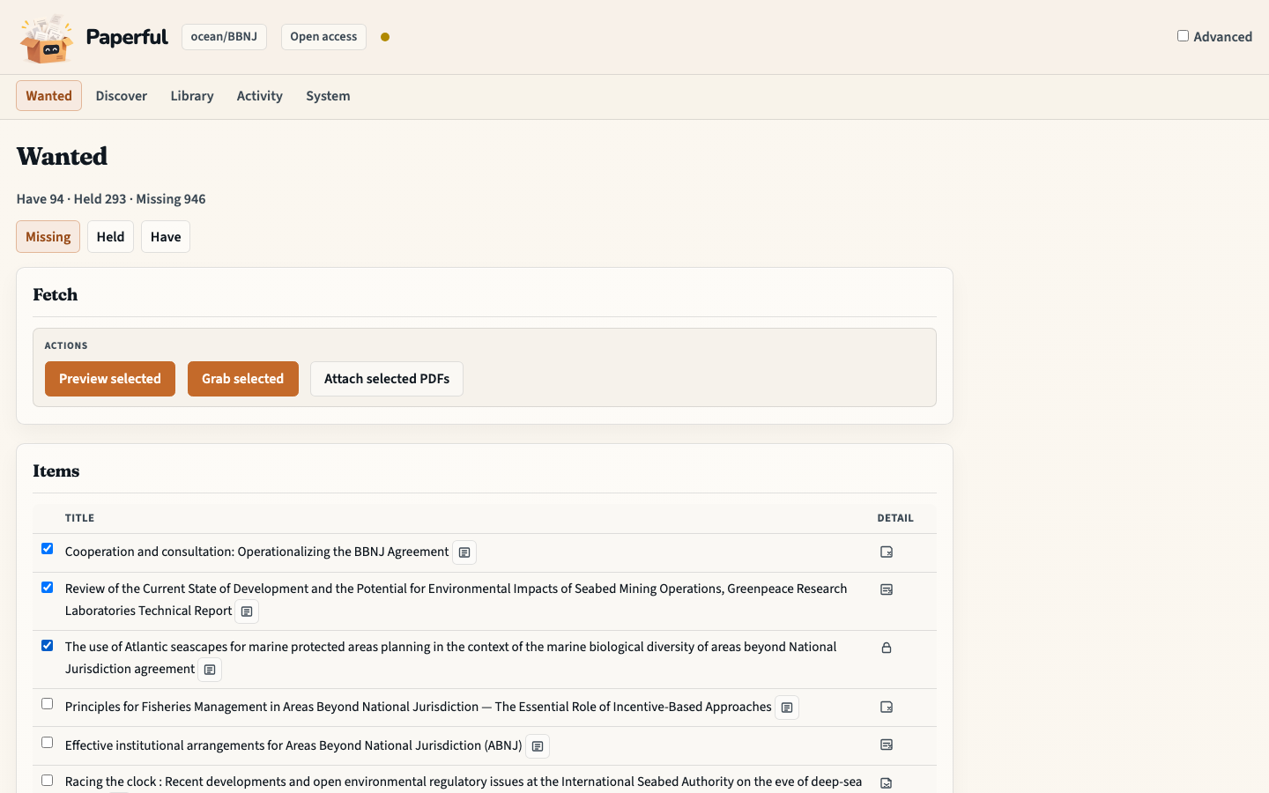Image resolution: width=1269 pixels, height=793 pixels.
Task: Click the Paperful app name
Action: (x=127, y=37)
